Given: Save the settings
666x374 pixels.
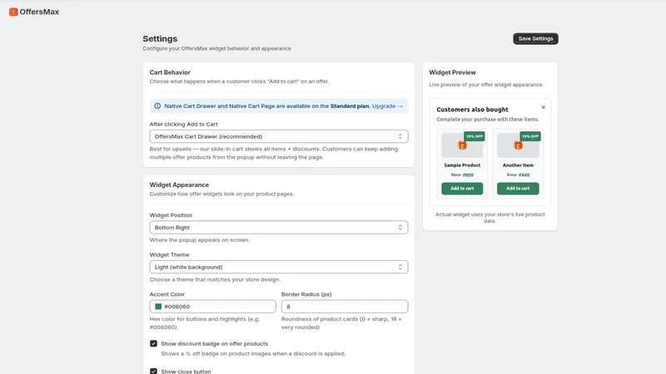Looking at the screenshot, I should coord(535,38).
